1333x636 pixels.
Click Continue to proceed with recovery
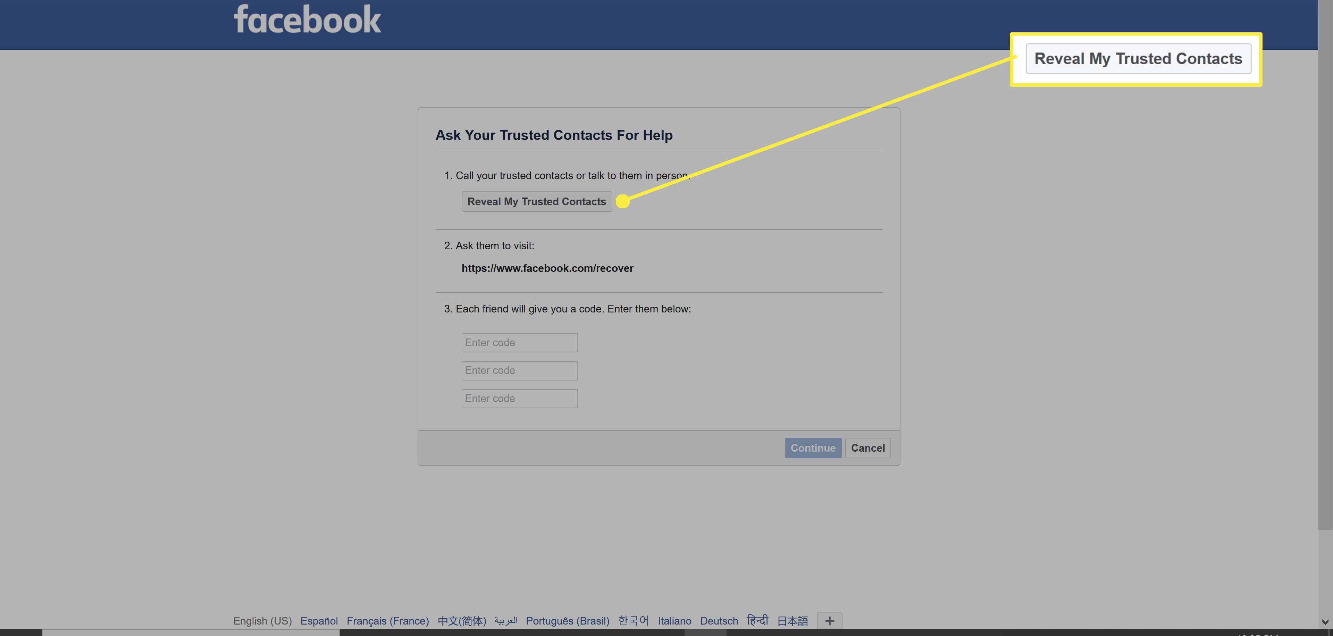click(813, 447)
